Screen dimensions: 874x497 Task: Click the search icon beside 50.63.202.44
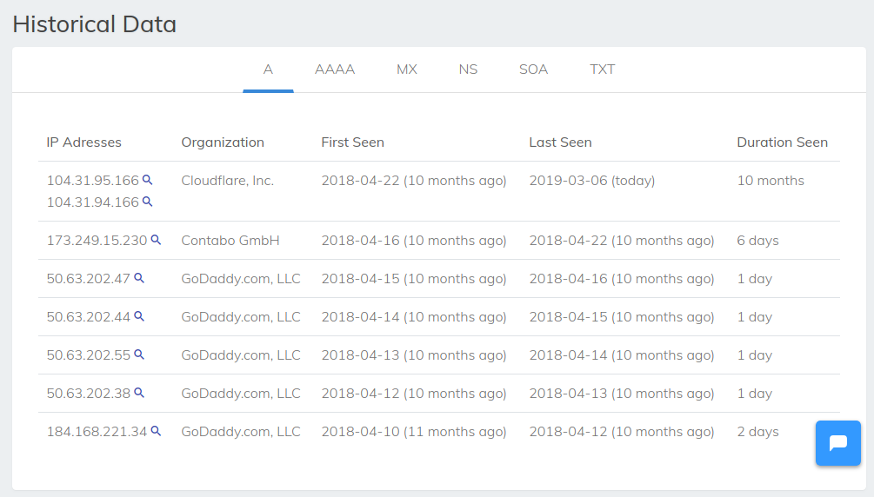point(139,316)
